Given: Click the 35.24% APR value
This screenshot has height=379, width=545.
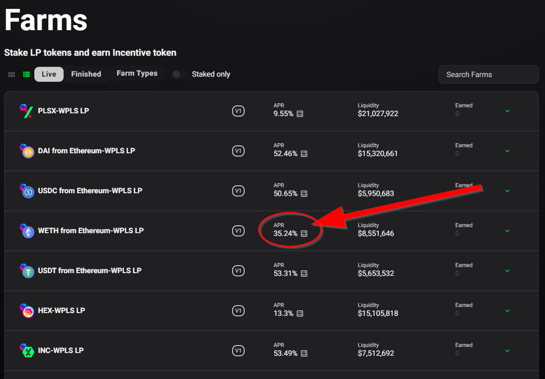Looking at the screenshot, I should tap(285, 234).
